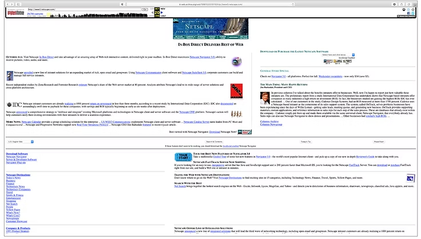The height and width of the screenshot is (239, 421).
Task: Open the Netscape SuiteSpot 3.0 link
Action: coord(194,73)
